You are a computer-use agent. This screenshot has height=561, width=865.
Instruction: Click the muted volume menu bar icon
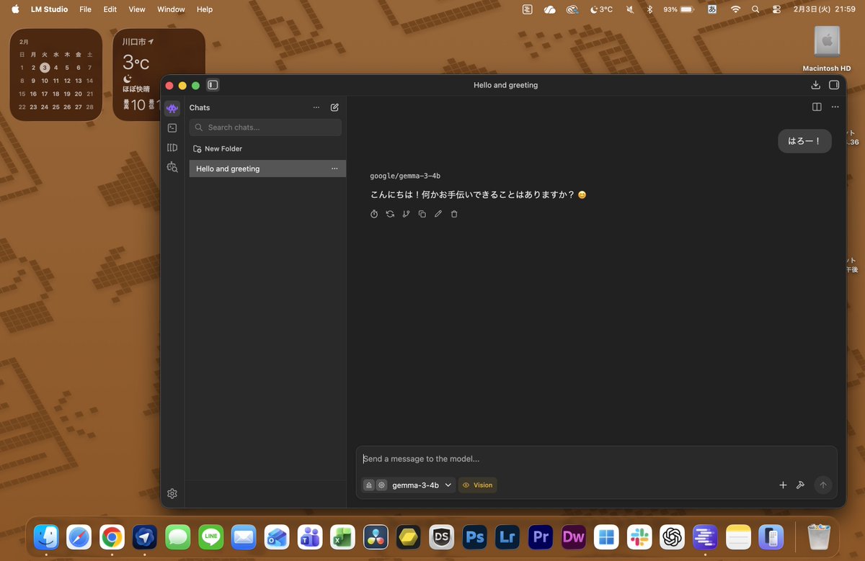[x=631, y=9]
